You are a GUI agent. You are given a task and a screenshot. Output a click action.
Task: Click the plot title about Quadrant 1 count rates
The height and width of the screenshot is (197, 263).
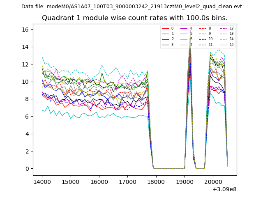click(135, 18)
